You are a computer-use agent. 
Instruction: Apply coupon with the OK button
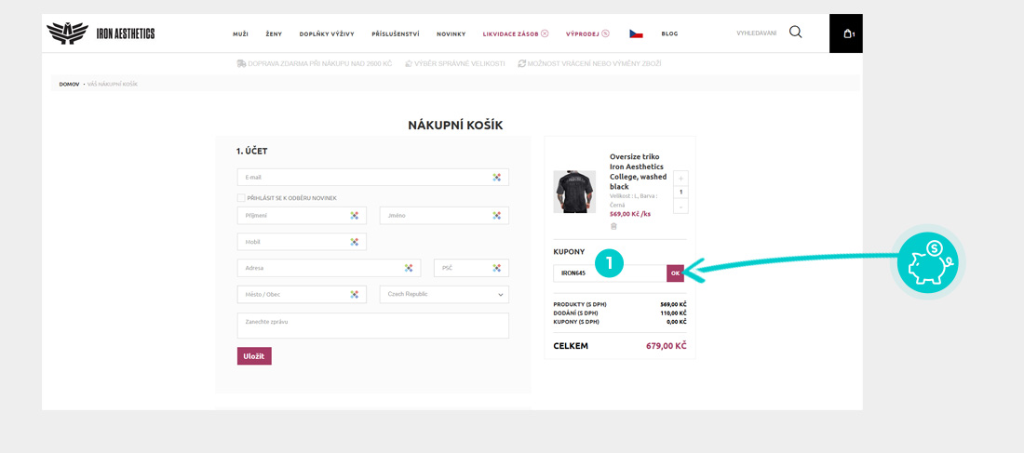click(675, 273)
